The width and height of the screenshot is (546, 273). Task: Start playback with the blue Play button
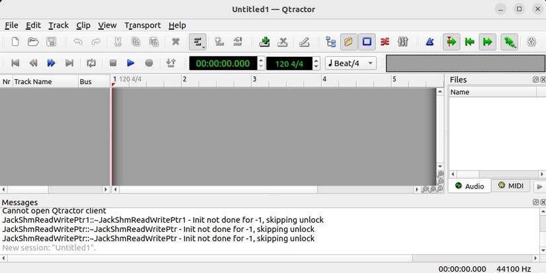131,63
